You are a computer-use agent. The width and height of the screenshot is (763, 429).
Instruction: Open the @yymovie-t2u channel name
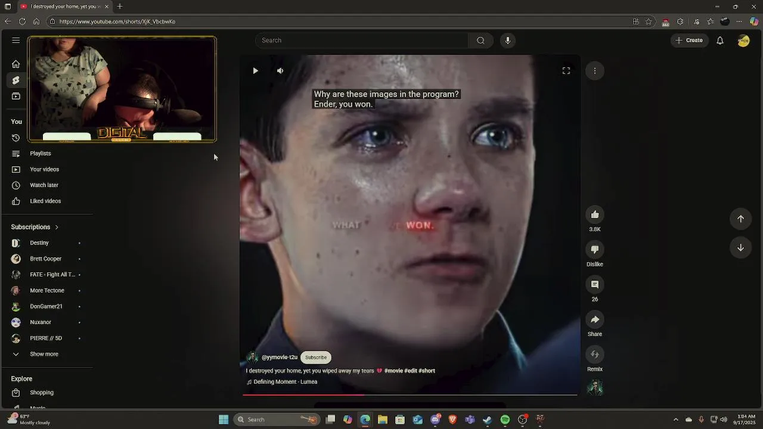(280, 357)
